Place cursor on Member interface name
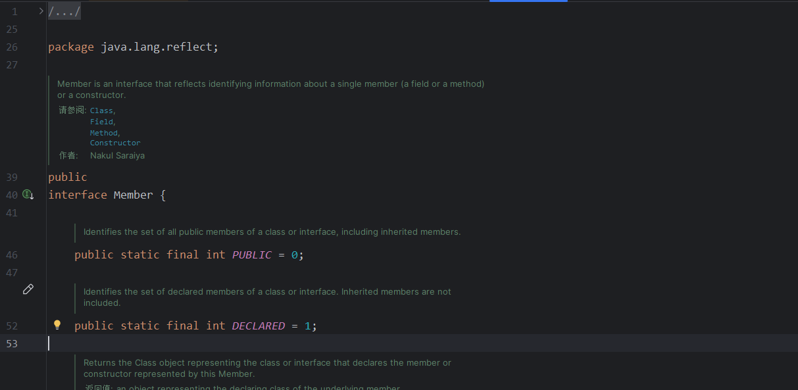The height and width of the screenshot is (390, 798). [133, 195]
